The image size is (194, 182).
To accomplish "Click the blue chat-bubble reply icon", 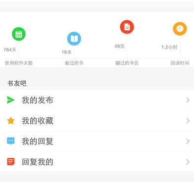I will (11, 141).
